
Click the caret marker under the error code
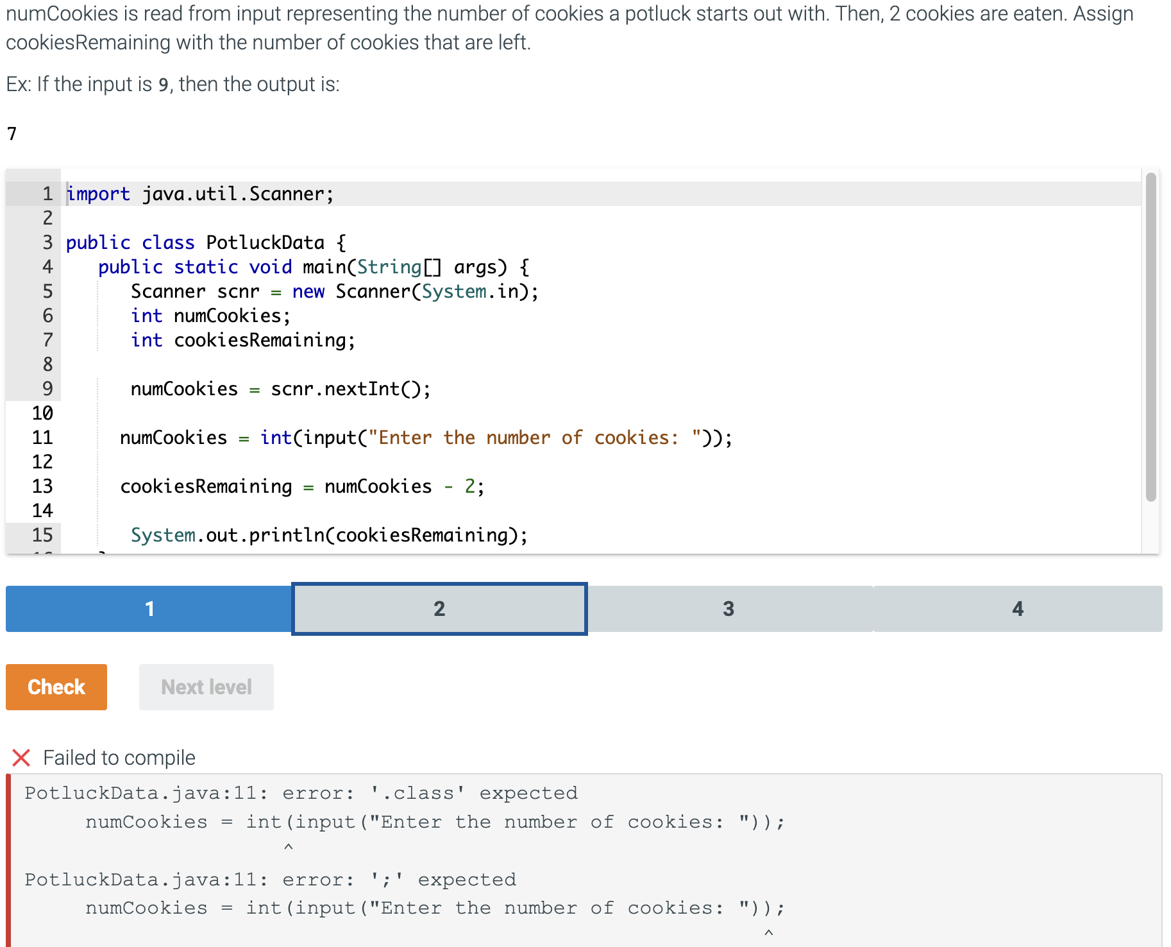(x=288, y=846)
